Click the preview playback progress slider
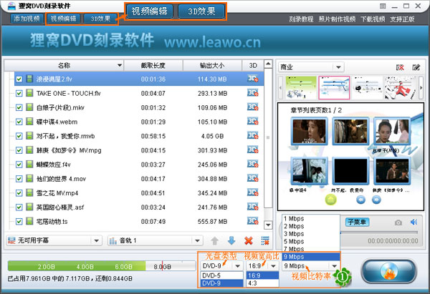Image resolution: width=430 pixels, height=294 pixels. click(378, 232)
